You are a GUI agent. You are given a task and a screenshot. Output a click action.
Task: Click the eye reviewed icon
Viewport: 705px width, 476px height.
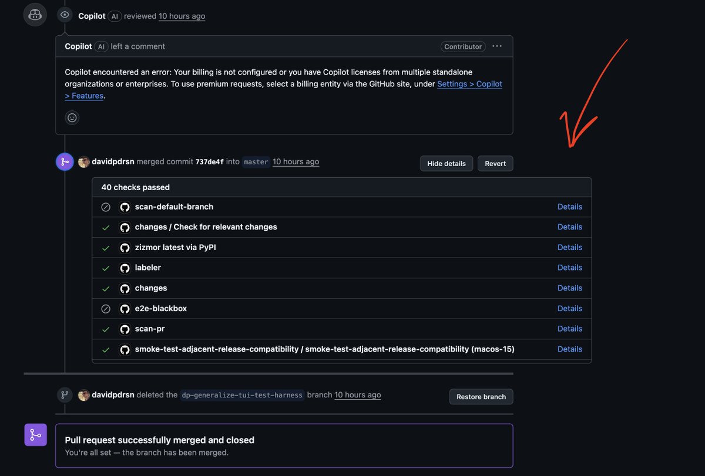(x=65, y=15)
